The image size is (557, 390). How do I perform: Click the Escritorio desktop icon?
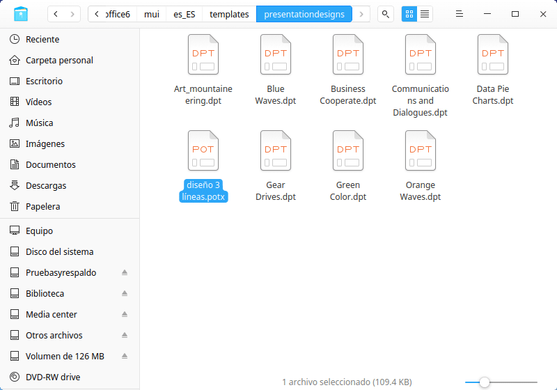(x=15, y=81)
